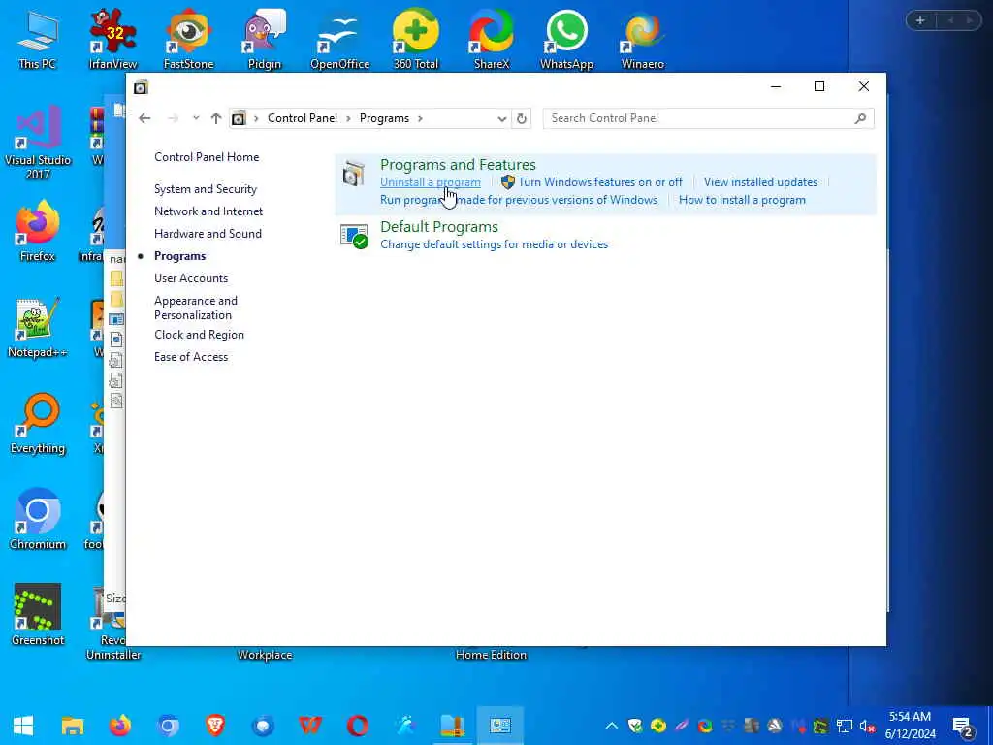Click the Programs breadcrumb
993x745 pixels.
coord(384,118)
